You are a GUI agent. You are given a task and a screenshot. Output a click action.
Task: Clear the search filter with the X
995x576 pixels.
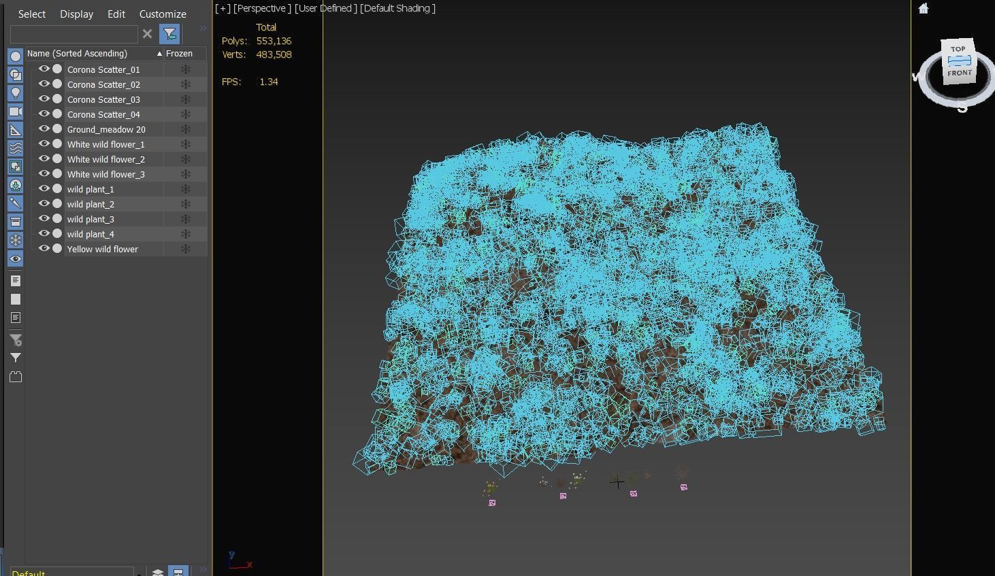pyautogui.click(x=147, y=33)
